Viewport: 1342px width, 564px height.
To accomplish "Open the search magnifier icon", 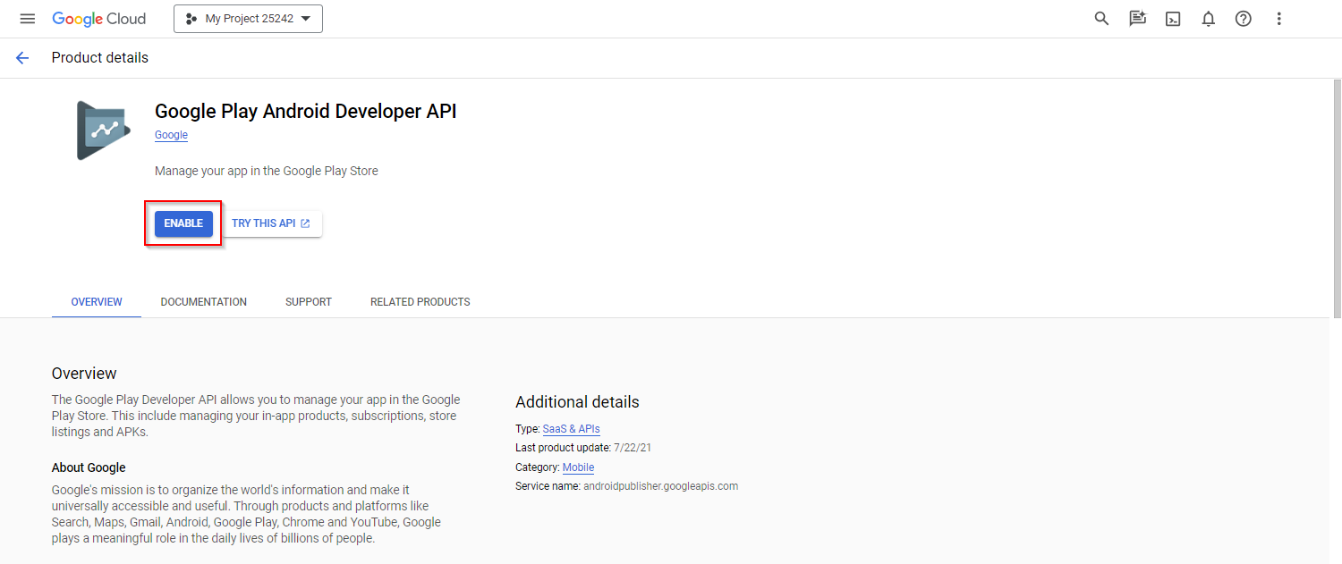I will (x=1101, y=19).
